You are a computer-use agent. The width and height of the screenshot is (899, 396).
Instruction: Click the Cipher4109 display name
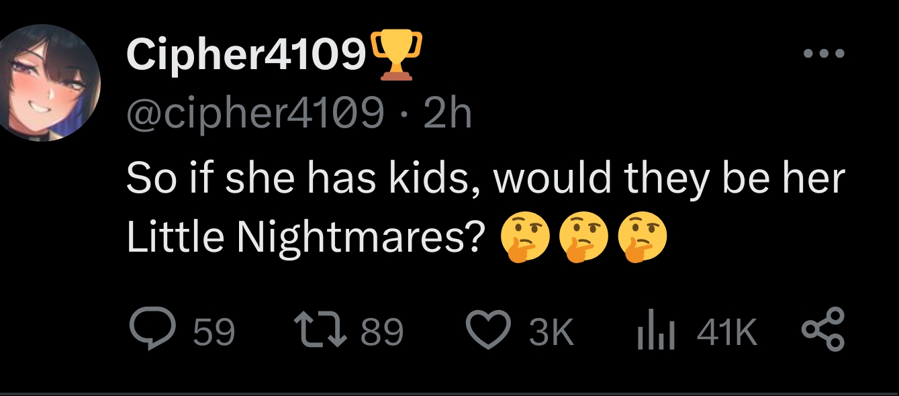click(248, 55)
